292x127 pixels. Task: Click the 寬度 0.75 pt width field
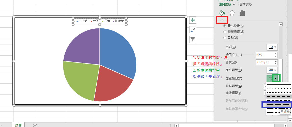point(265,62)
